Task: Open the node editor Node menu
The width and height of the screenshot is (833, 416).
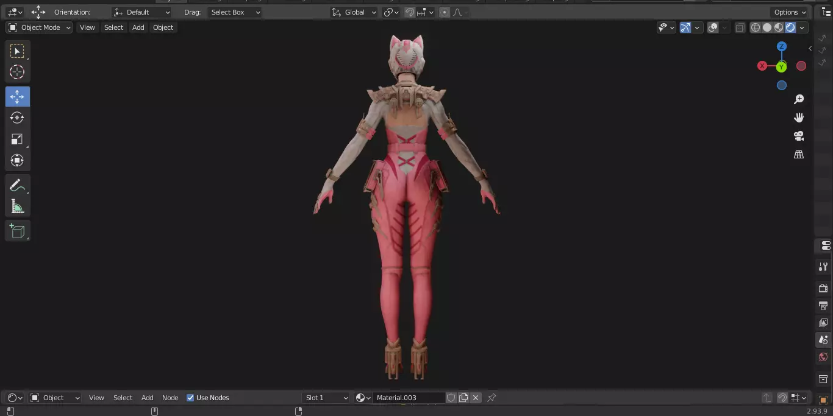Action: pyautogui.click(x=170, y=398)
